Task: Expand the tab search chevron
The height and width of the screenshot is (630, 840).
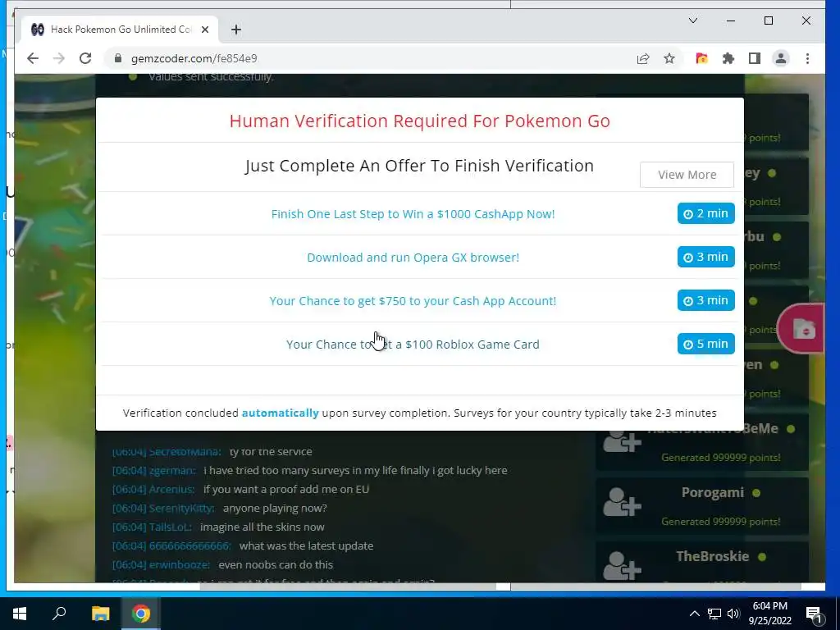Action: point(692,21)
